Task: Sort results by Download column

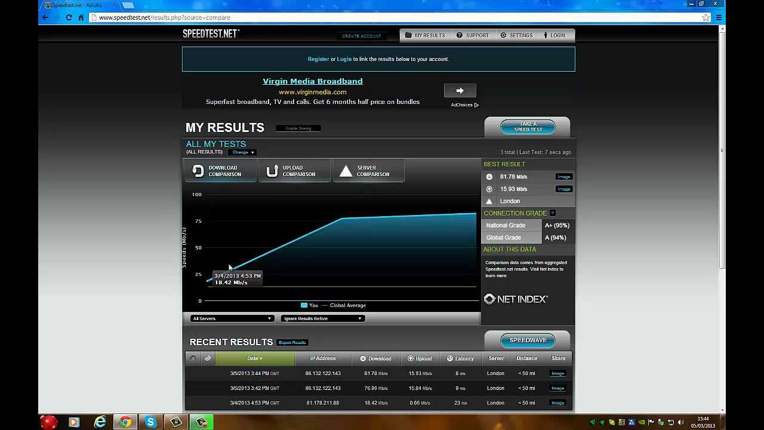Action: (x=376, y=358)
